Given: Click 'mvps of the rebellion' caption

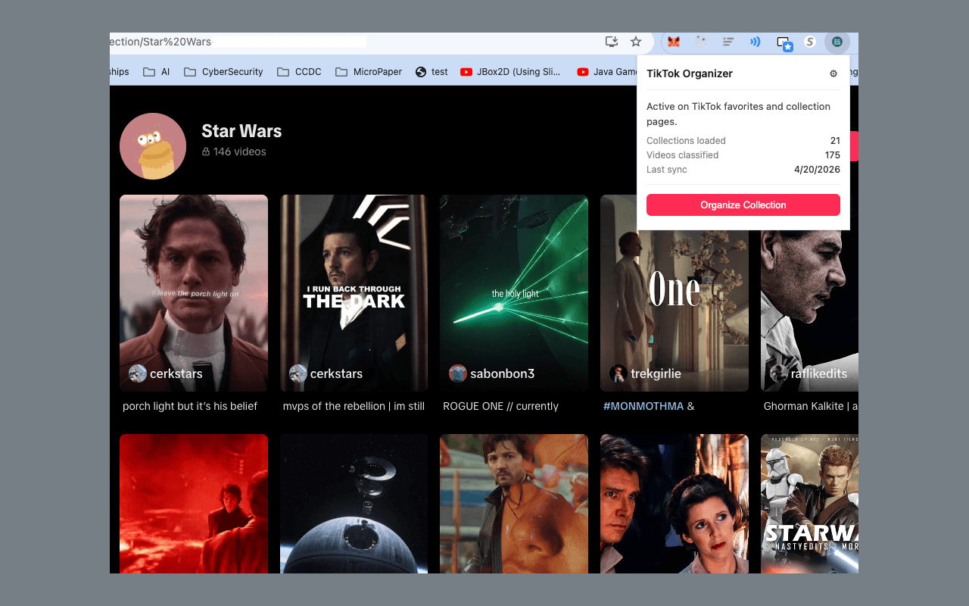Looking at the screenshot, I should click(x=354, y=406).
